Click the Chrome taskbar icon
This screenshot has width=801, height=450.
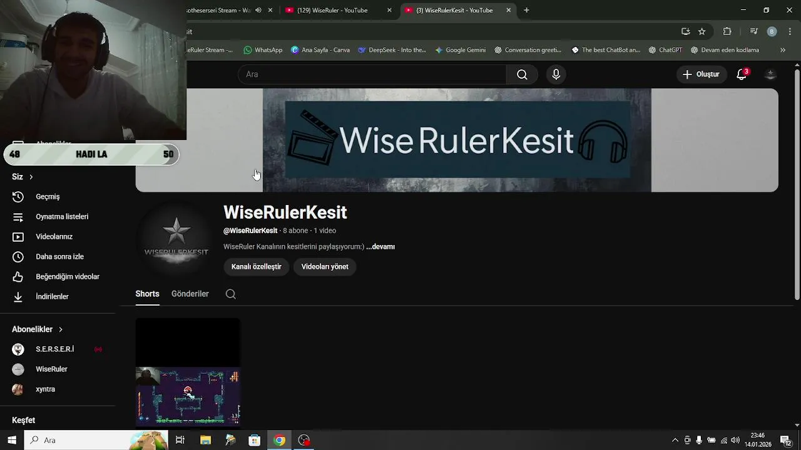pyautogui.click(x=280, y=440)
